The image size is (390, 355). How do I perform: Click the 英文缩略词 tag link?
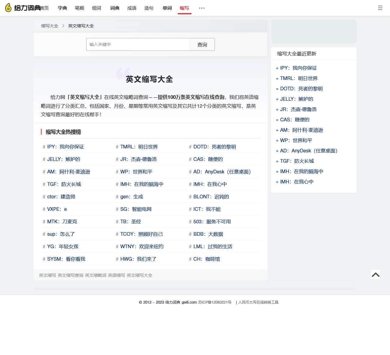click(96, 275)
